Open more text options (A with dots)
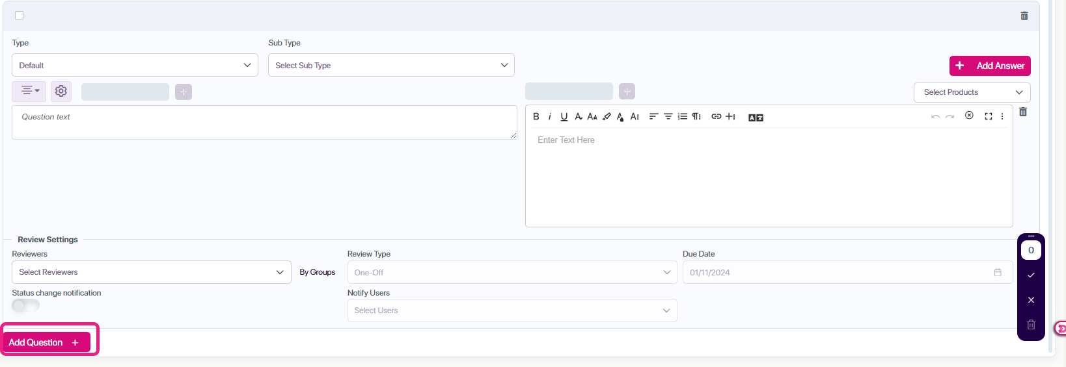This screenshot has height=367, width=1066. 635,117
